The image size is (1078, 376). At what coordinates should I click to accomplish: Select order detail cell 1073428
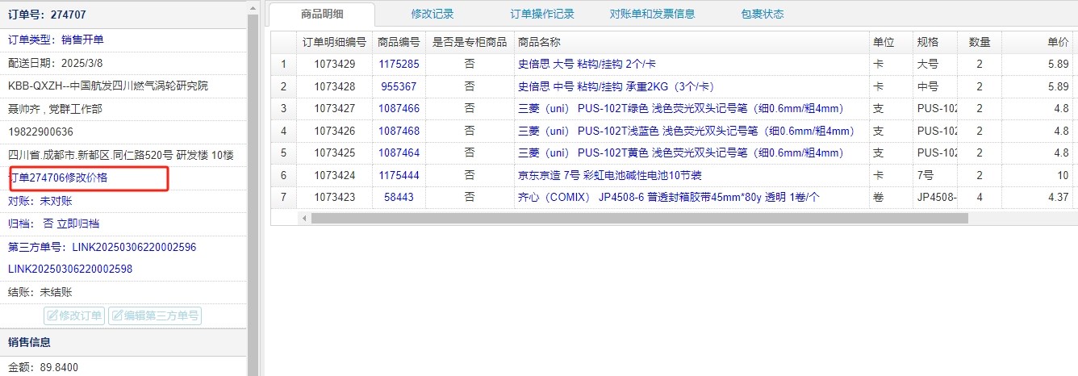tap(334, 86)
